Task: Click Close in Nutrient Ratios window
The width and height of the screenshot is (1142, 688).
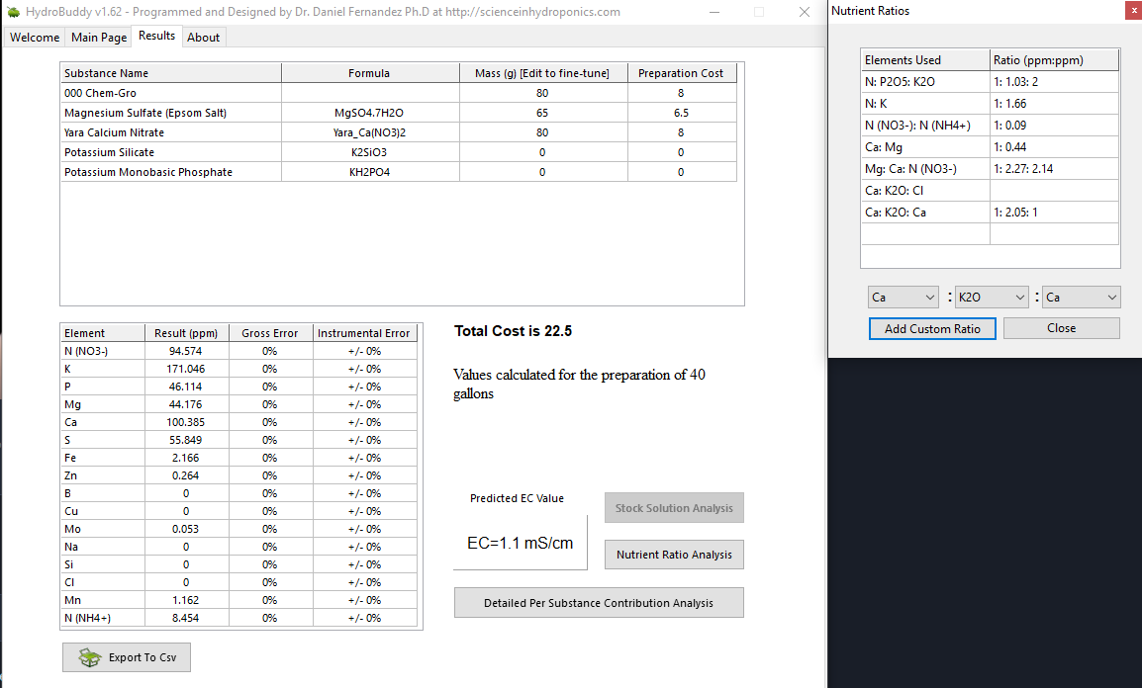Action: click(x=1061, y=328)
